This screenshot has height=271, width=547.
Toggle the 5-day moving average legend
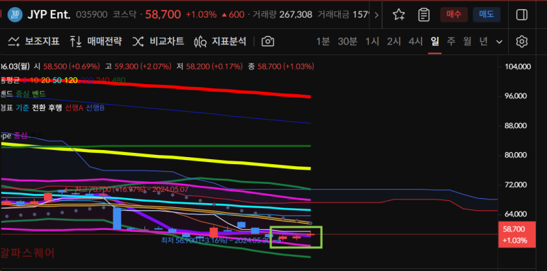click(25, 80)
